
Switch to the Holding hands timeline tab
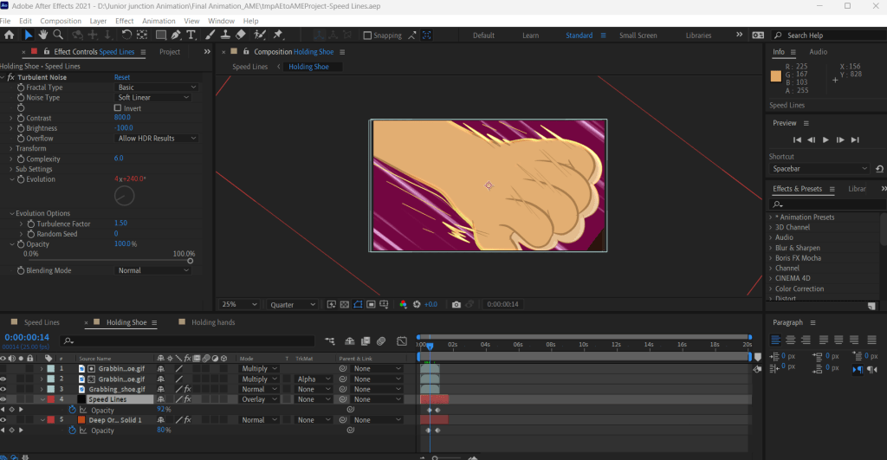pos(212,322)
